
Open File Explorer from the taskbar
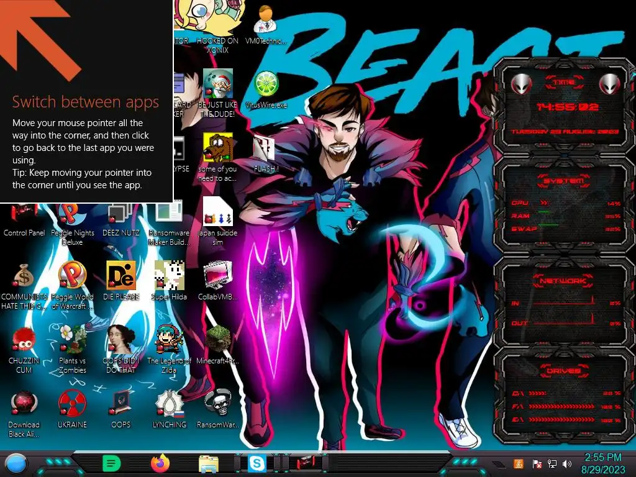coord(209,465)
